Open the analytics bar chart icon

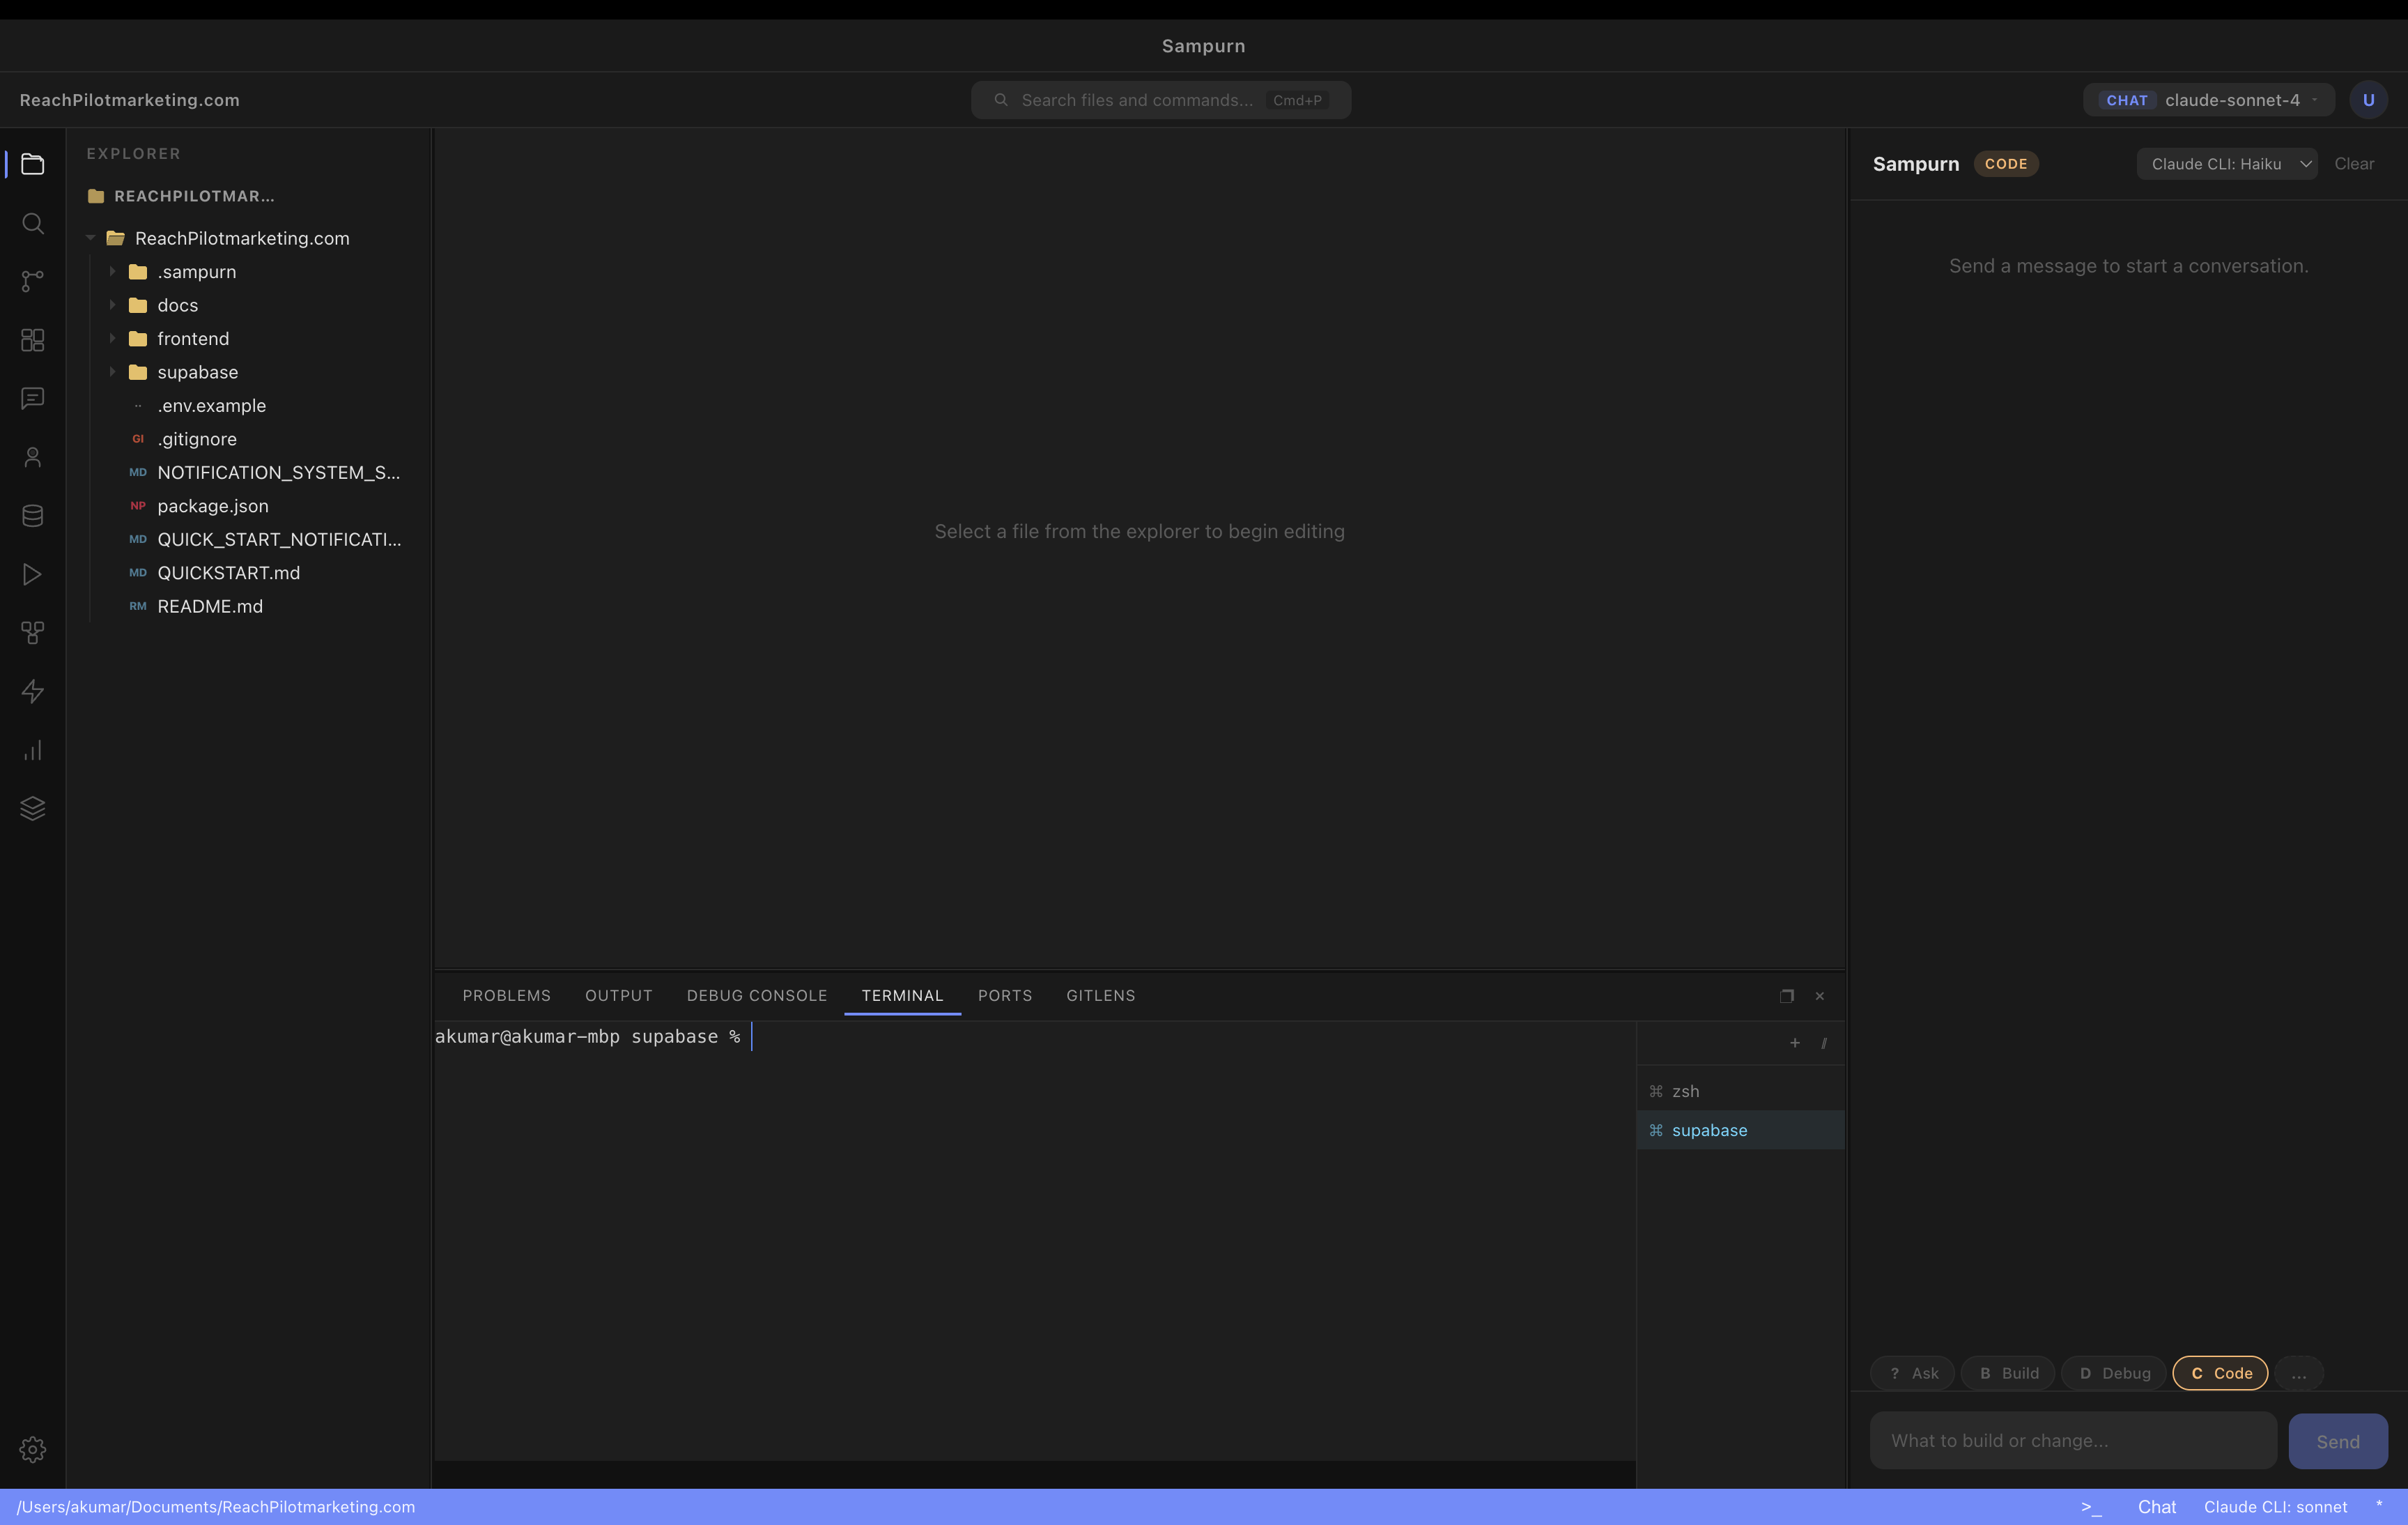32,750
